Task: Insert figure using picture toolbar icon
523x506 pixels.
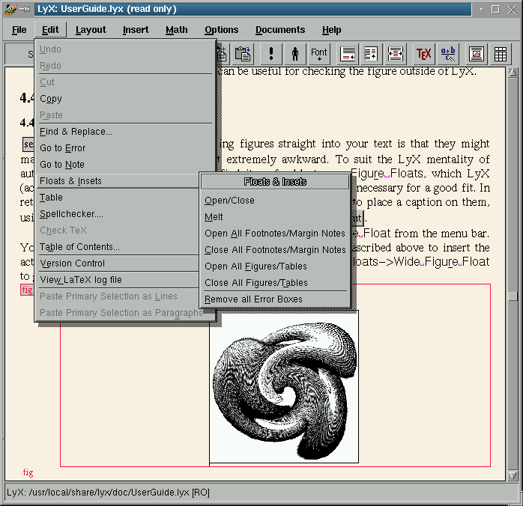Action: coord(476,54)
